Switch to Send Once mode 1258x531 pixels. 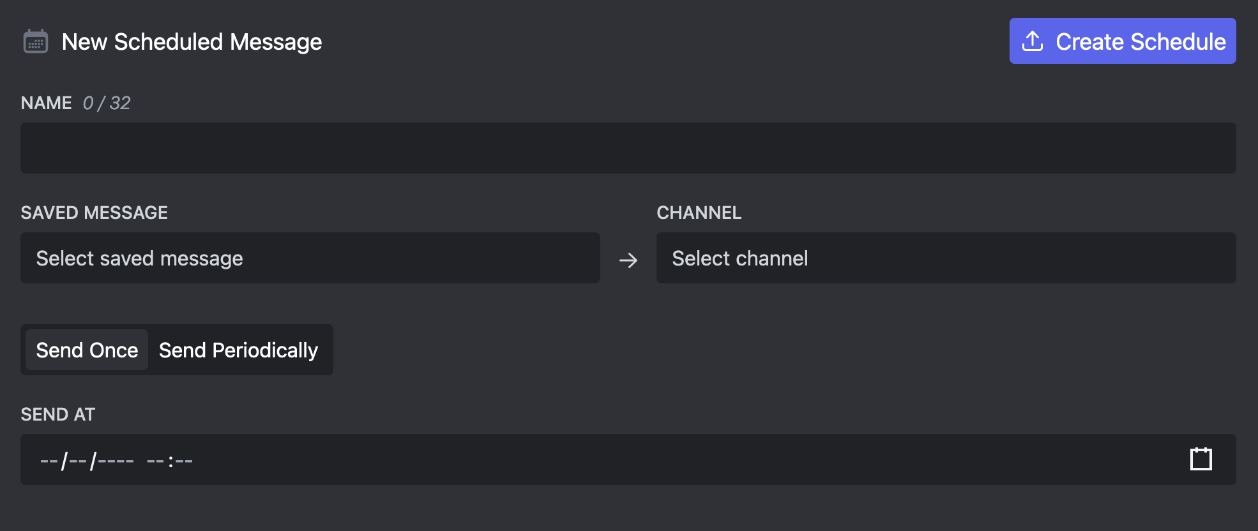click(x=87, y=350)
